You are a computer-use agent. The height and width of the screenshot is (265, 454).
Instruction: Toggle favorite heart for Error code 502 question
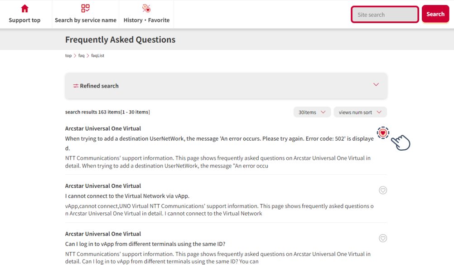click(x=383, y=132)
